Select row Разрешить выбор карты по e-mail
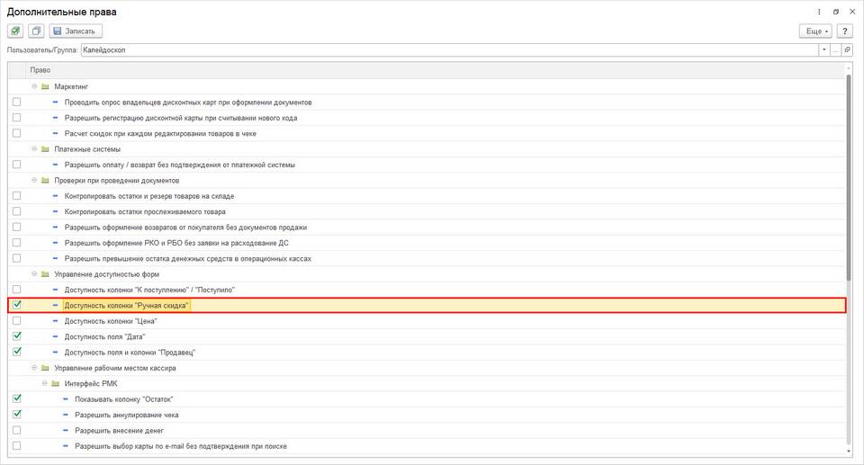This screenshot has width=864, height=465. point(427,446)
